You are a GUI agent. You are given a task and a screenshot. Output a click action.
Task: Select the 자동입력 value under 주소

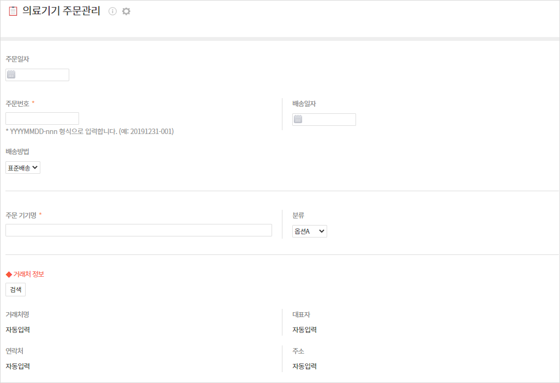(304, 366)
